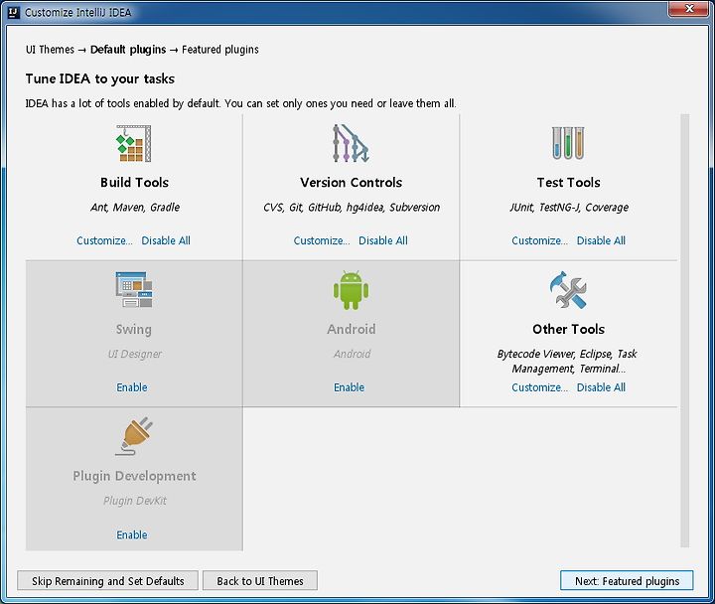This screenshot has width=715, height=604.
Task: Click 'JUnit, TestNG-J, Coverage' description
Action: [569, 208]
